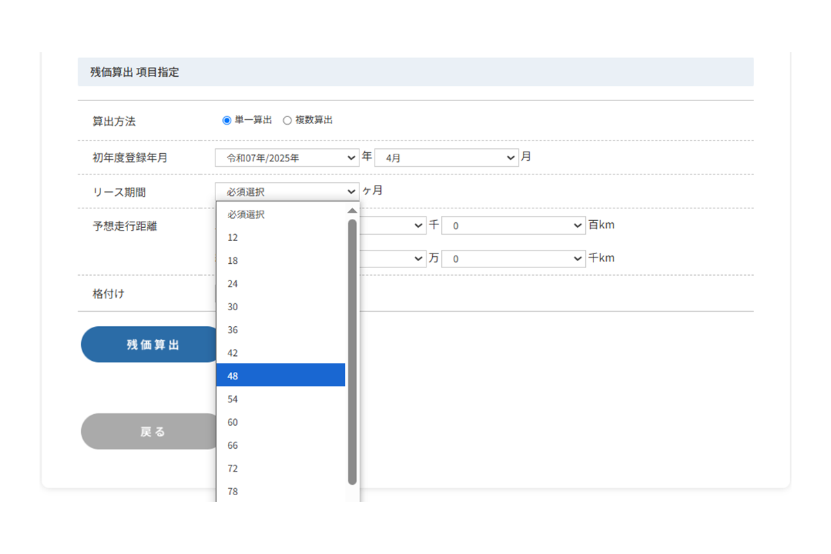Click the 予想走行距離 label
This screenshot has height=554, width=831.
(125, 226)
